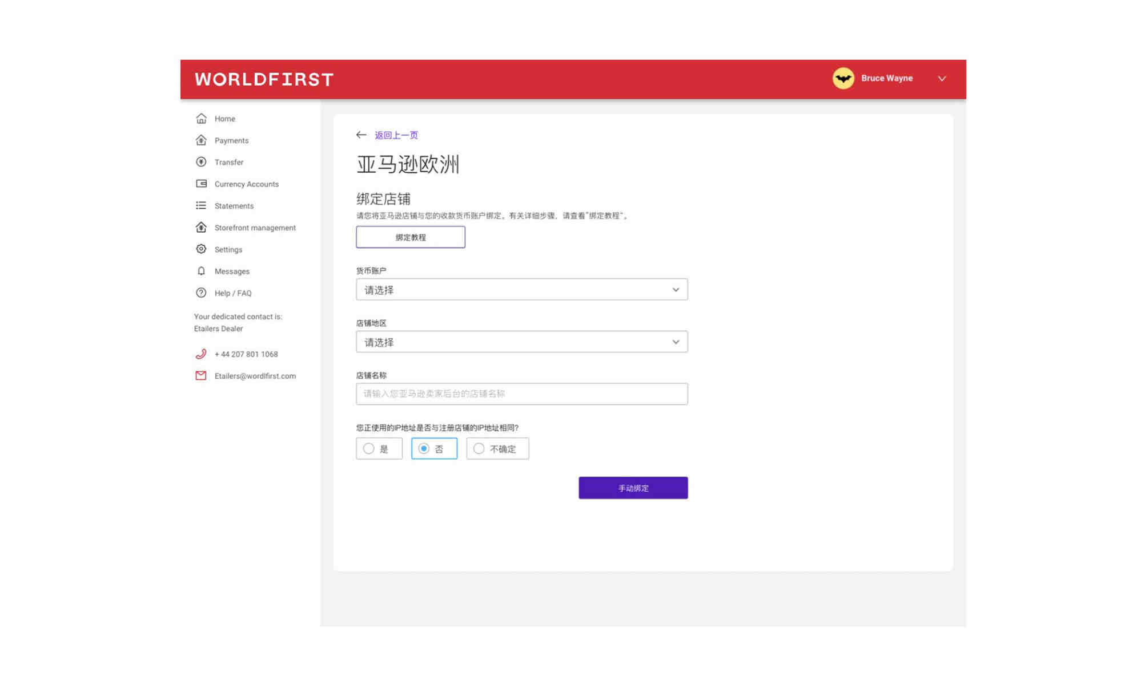
Task: Click the Home icon in sidebar
Action: [201, 119]
